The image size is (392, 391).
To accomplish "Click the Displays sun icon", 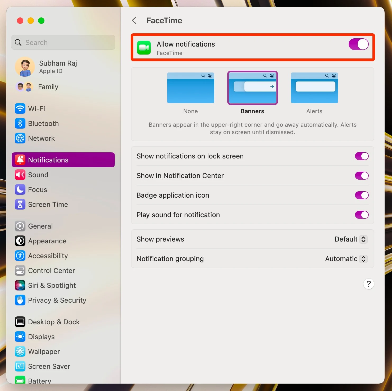I will coord(20,337).
